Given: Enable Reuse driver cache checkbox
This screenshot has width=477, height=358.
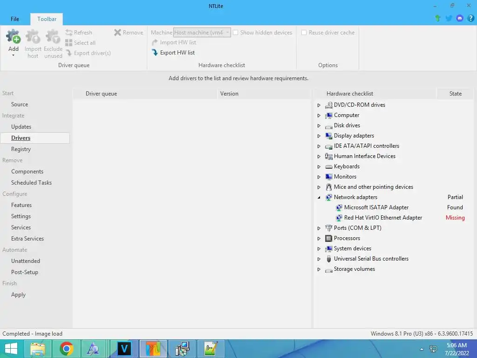Looking at the screenshot, I should pos(304,32).
